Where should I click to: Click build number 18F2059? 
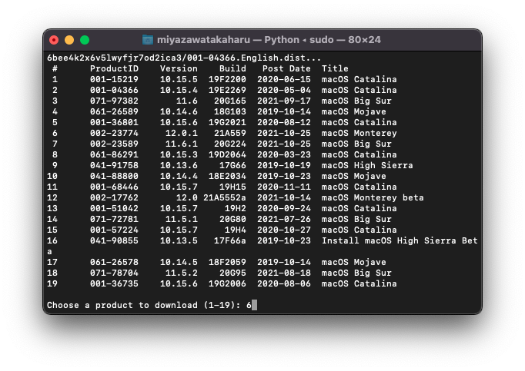(x=227, y=263)
